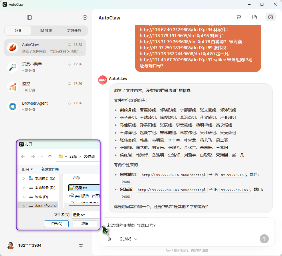Click IP value 47.97.250.183
The image size is (282, 256).
[235, 190]
